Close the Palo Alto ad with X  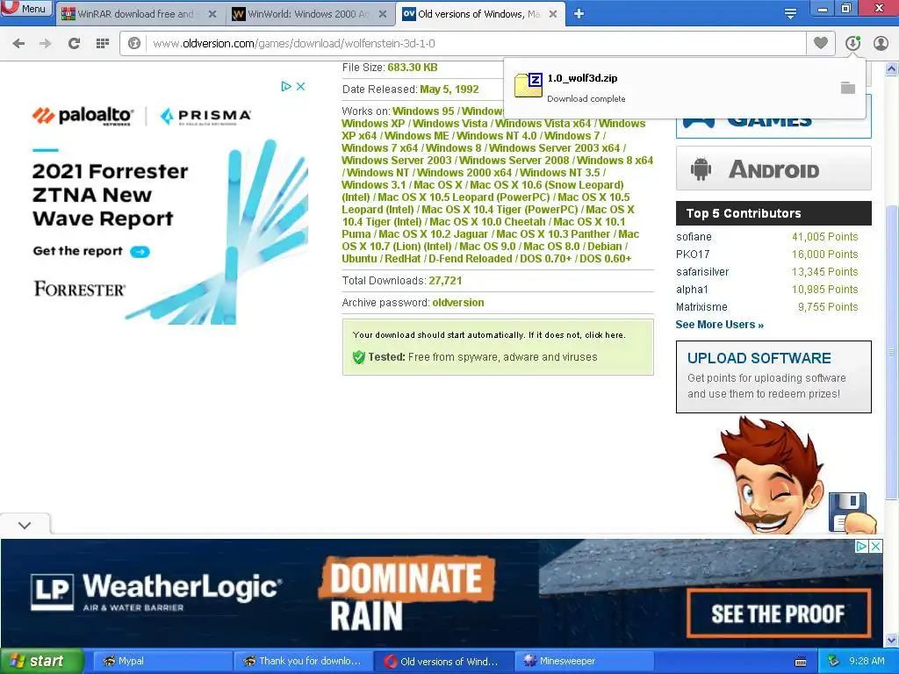coord(300,87)
